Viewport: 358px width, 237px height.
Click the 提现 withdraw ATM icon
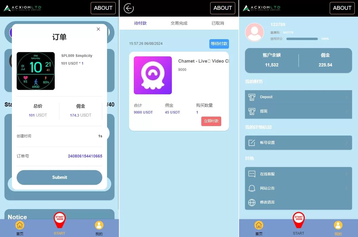pos(252,111)
